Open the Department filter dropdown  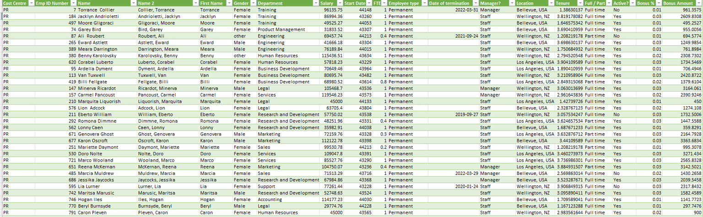(316, 3)
